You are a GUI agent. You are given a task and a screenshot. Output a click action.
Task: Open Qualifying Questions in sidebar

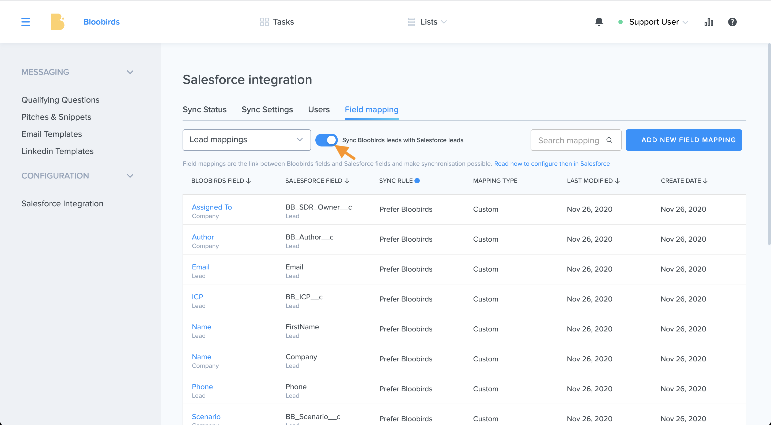[60, 100]
